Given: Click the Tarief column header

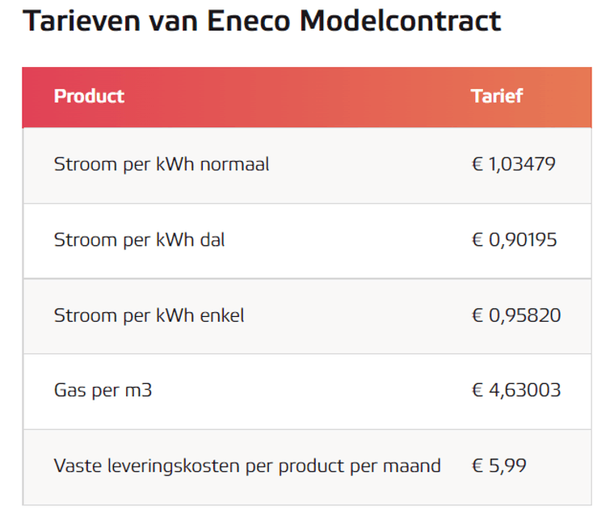Looking at the screenshot, I should [496, 96].
